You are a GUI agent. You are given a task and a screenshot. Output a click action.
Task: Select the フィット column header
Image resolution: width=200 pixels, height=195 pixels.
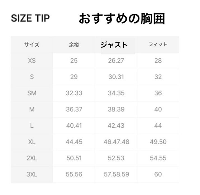(x=158, y=44)
